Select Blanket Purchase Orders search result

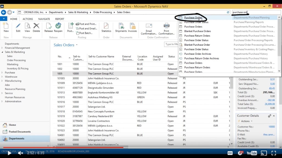pyautogui.click(x=197, y=31)
